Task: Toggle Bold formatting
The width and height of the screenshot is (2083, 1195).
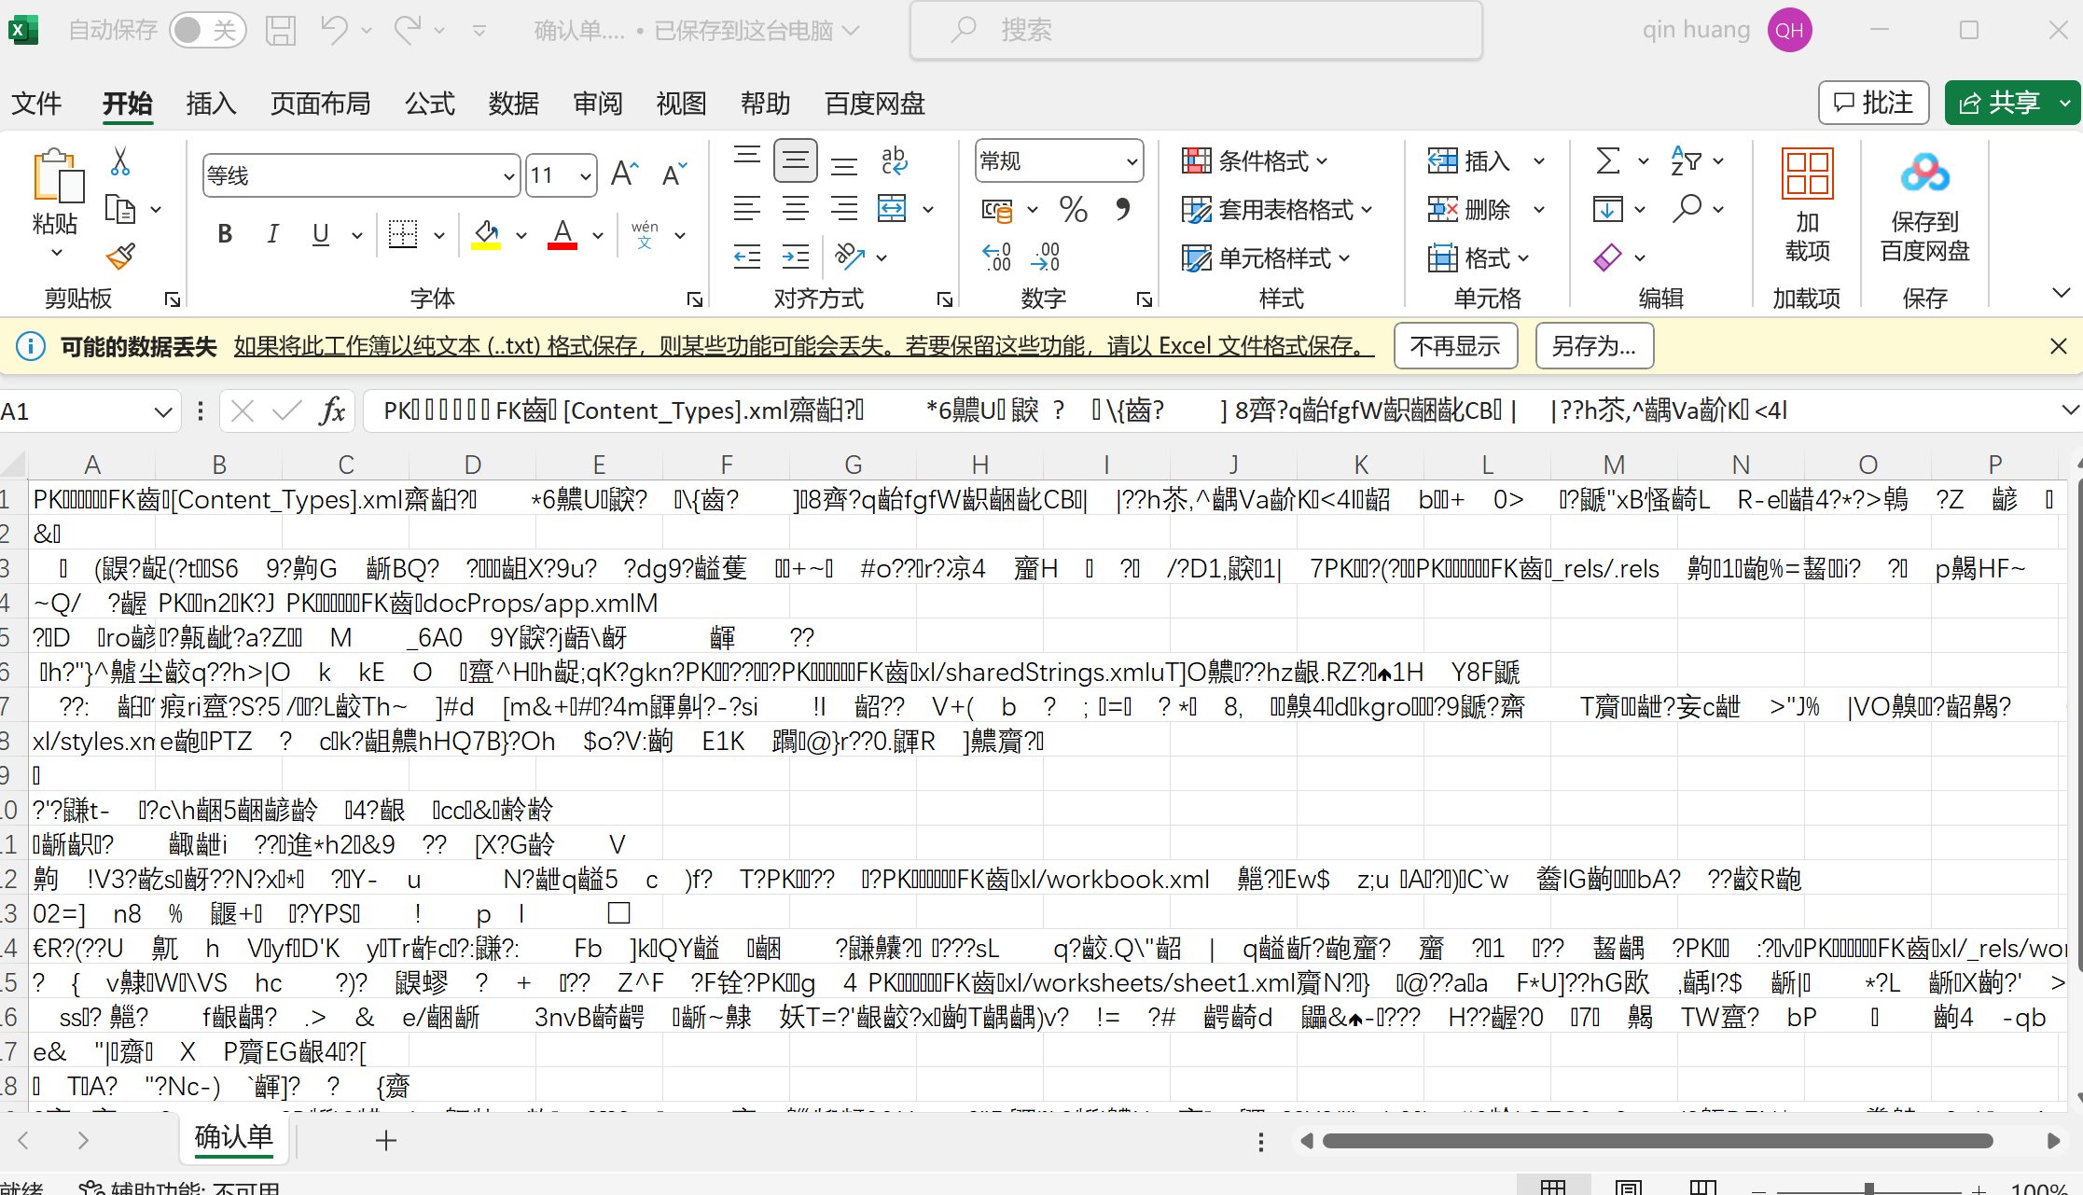Action: tap(224, 234)
